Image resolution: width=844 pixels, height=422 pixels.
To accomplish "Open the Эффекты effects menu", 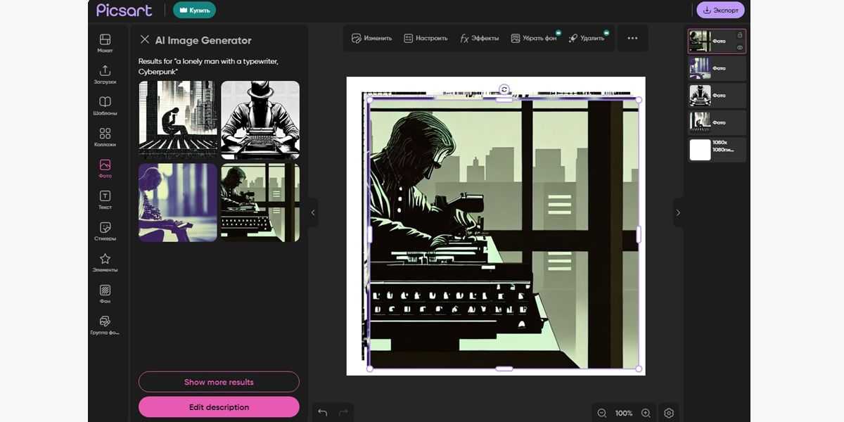I will 479,38.
